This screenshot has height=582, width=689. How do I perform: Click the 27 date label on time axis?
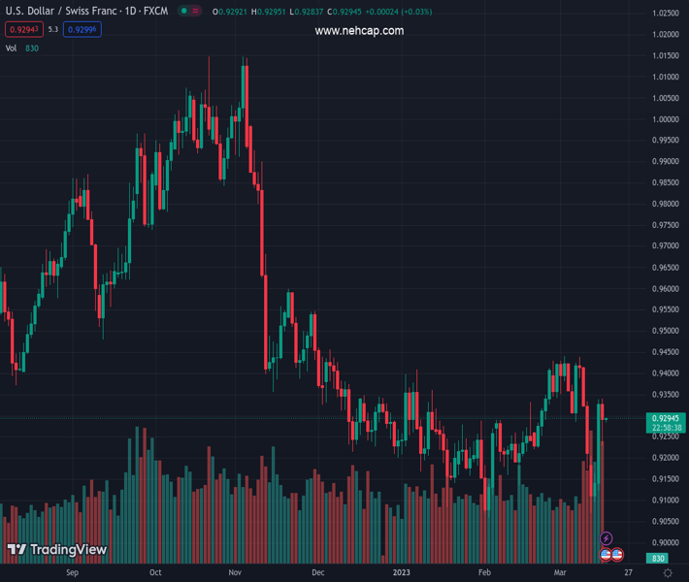click(x=629, y=572)
